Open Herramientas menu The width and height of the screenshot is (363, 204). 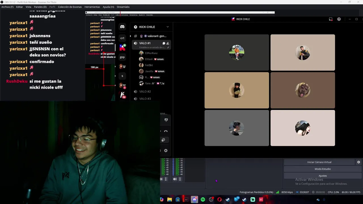pos(92,7)
